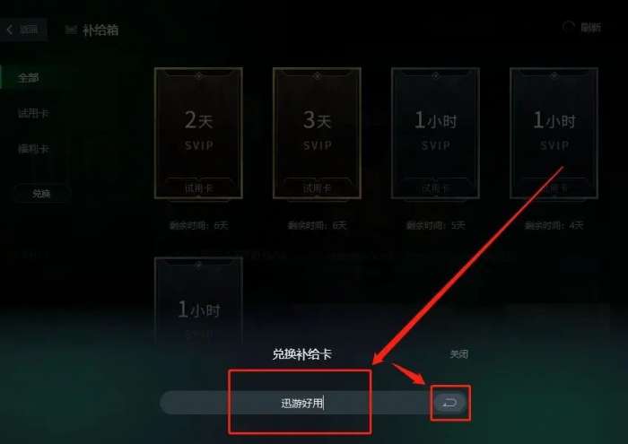Submit code with the return arrow icon
Screen dimensions: 628x444
pos(449,403)
